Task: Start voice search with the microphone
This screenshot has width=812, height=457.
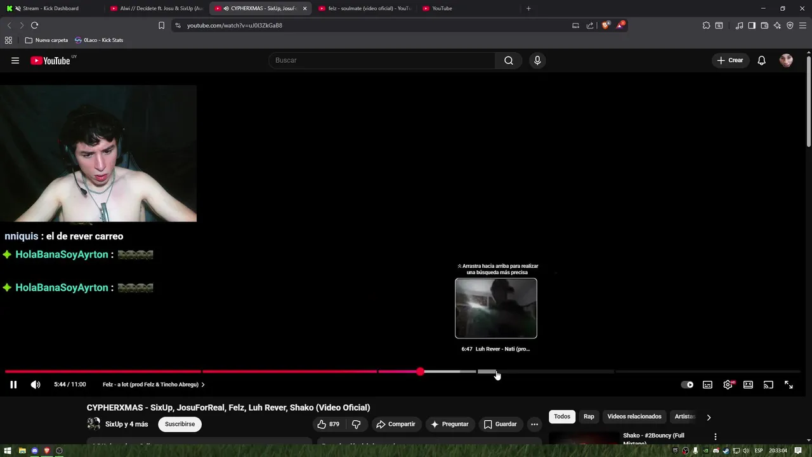Action: (x=537, y=60)
